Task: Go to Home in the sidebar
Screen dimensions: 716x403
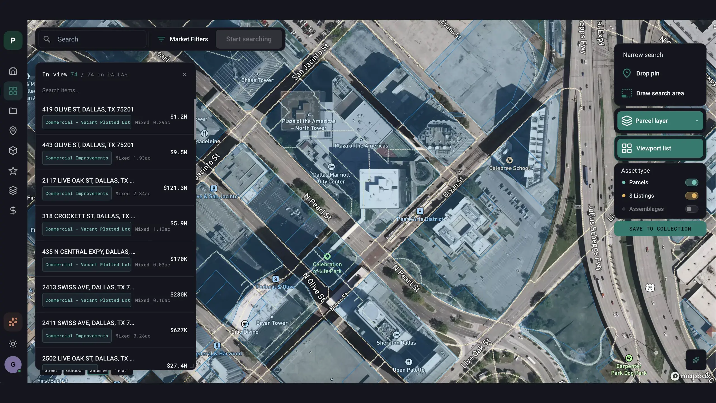Action: 13,71
